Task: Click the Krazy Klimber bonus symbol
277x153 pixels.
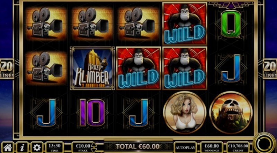Action: point(92,68)
